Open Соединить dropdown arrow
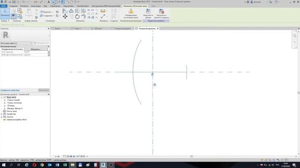This screenshot has height=168, width=300. [x=54, y=16]
